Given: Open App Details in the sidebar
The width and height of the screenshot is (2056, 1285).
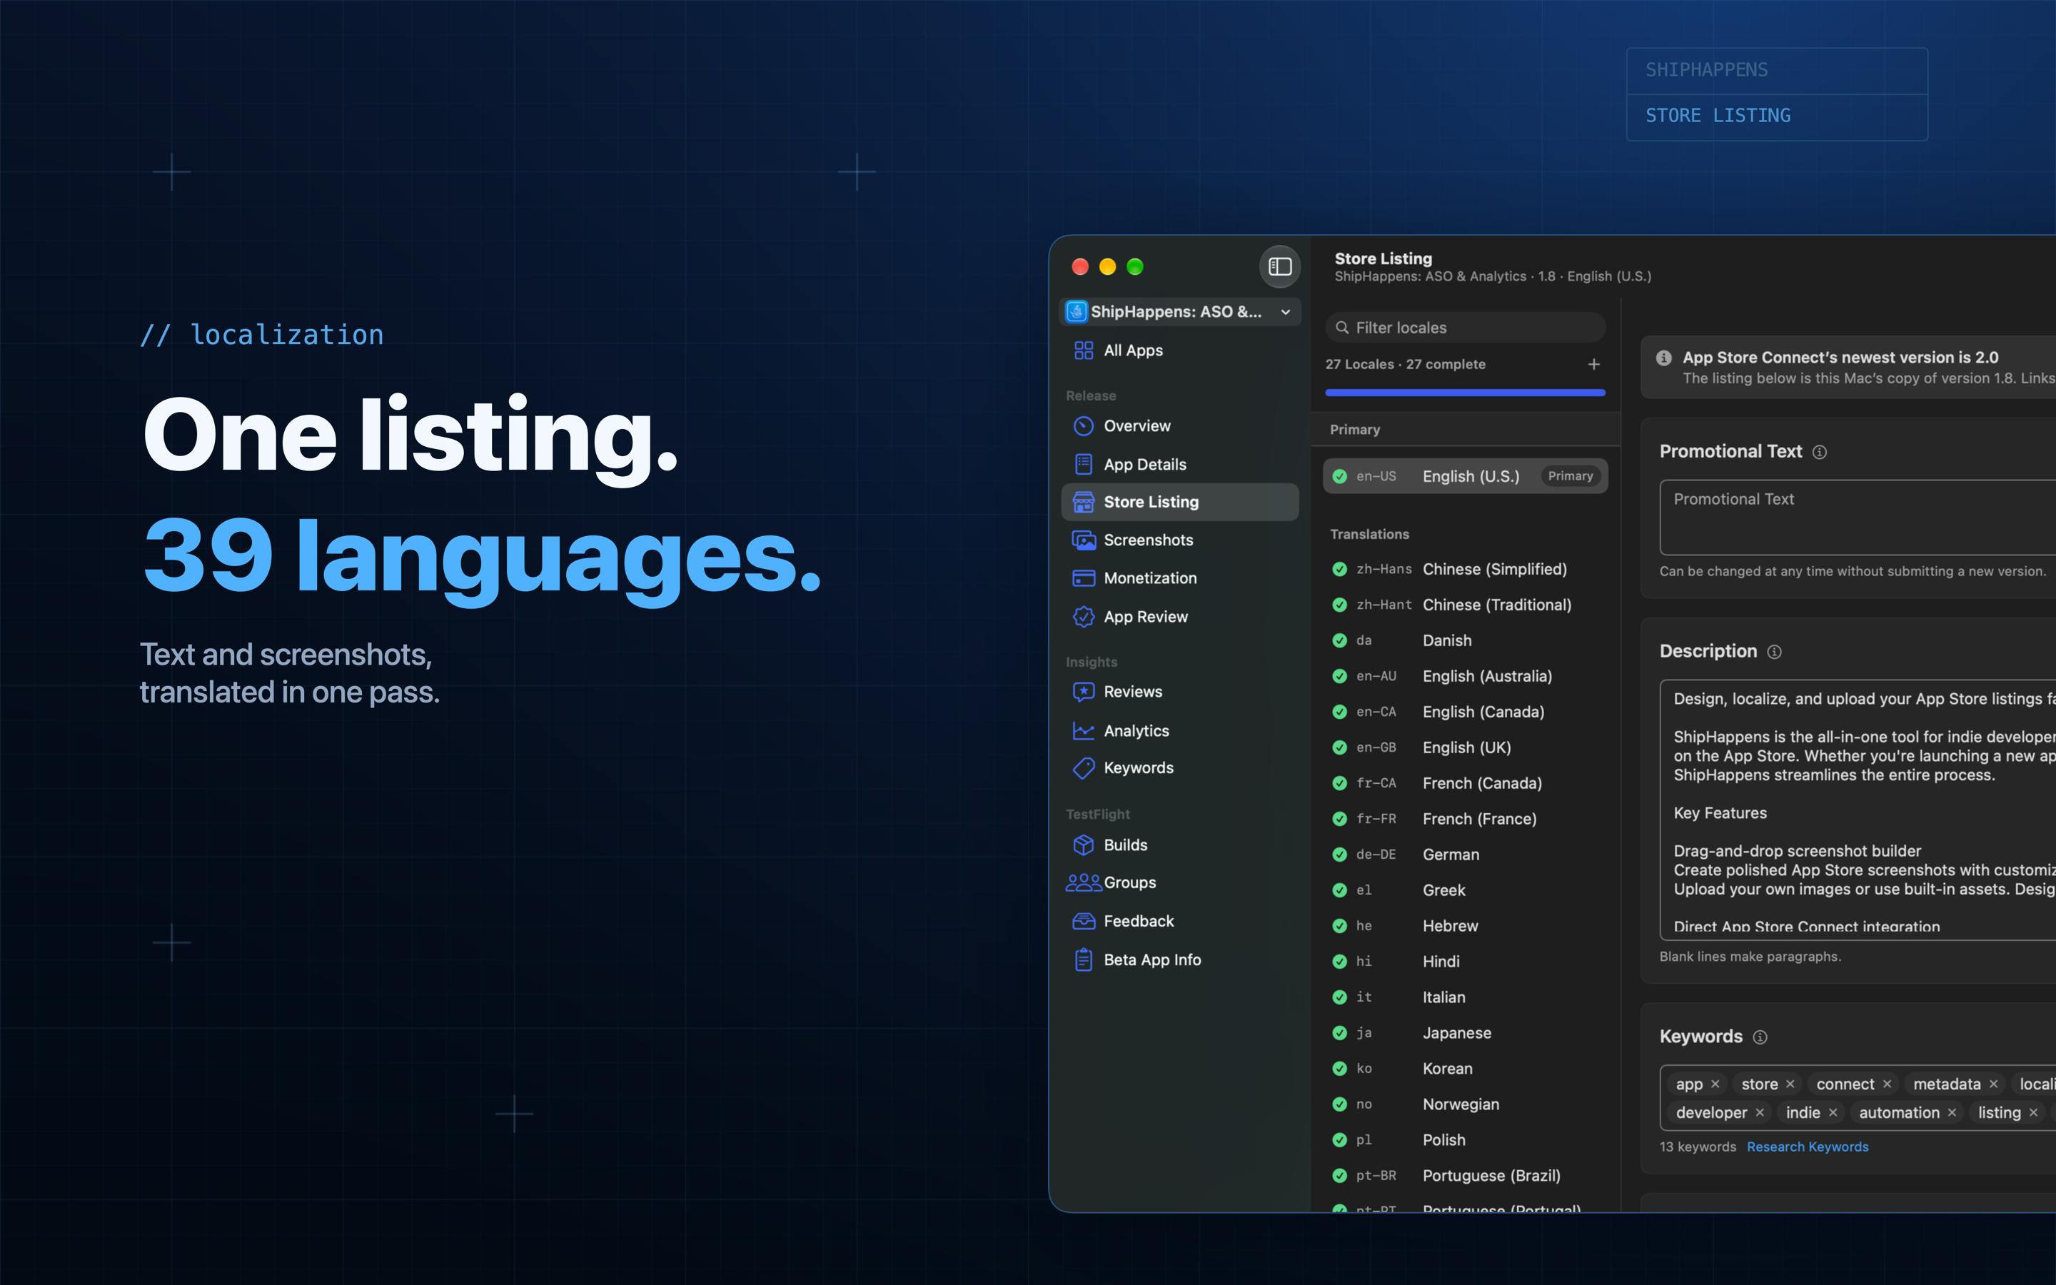Looking at the screenshot, I should click(x=1181, y=464).
